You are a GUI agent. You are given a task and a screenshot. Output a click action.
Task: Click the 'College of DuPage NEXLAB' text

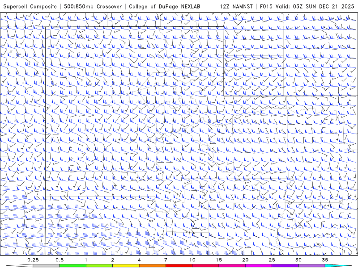[164, 7]
